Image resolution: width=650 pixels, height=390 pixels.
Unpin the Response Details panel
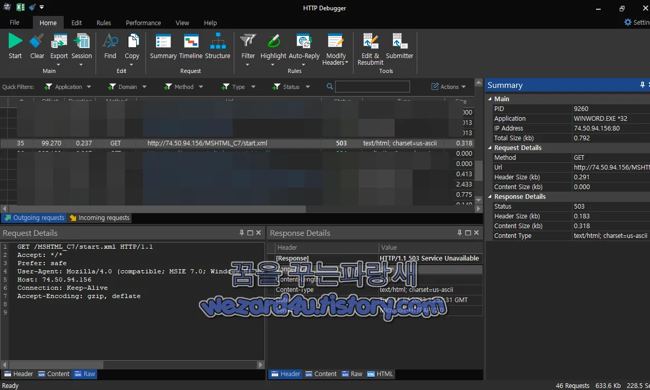pos(459,232)
